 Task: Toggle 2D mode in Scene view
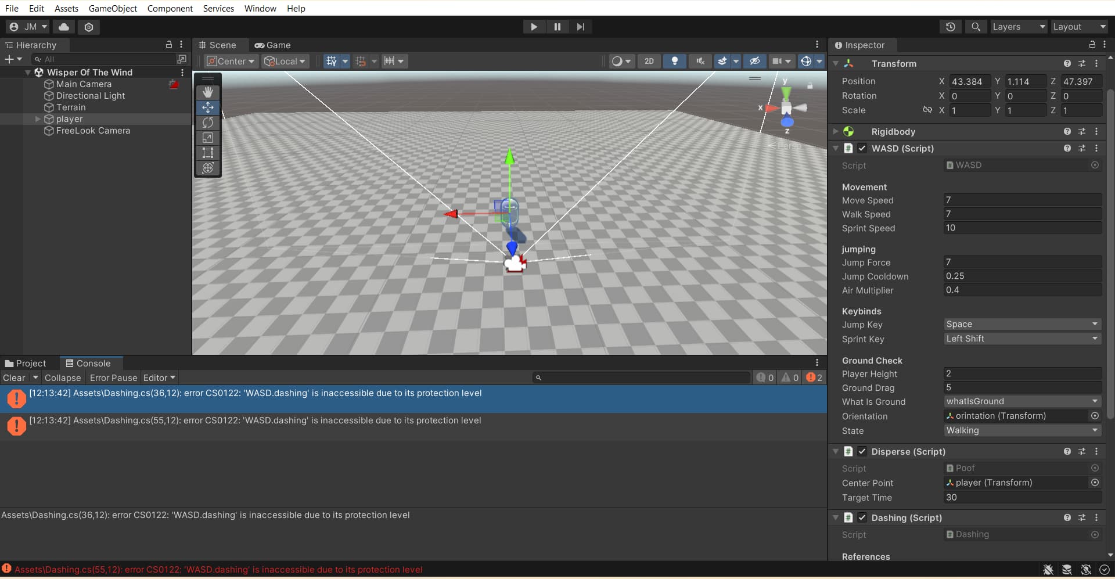[x=649, y=61]
